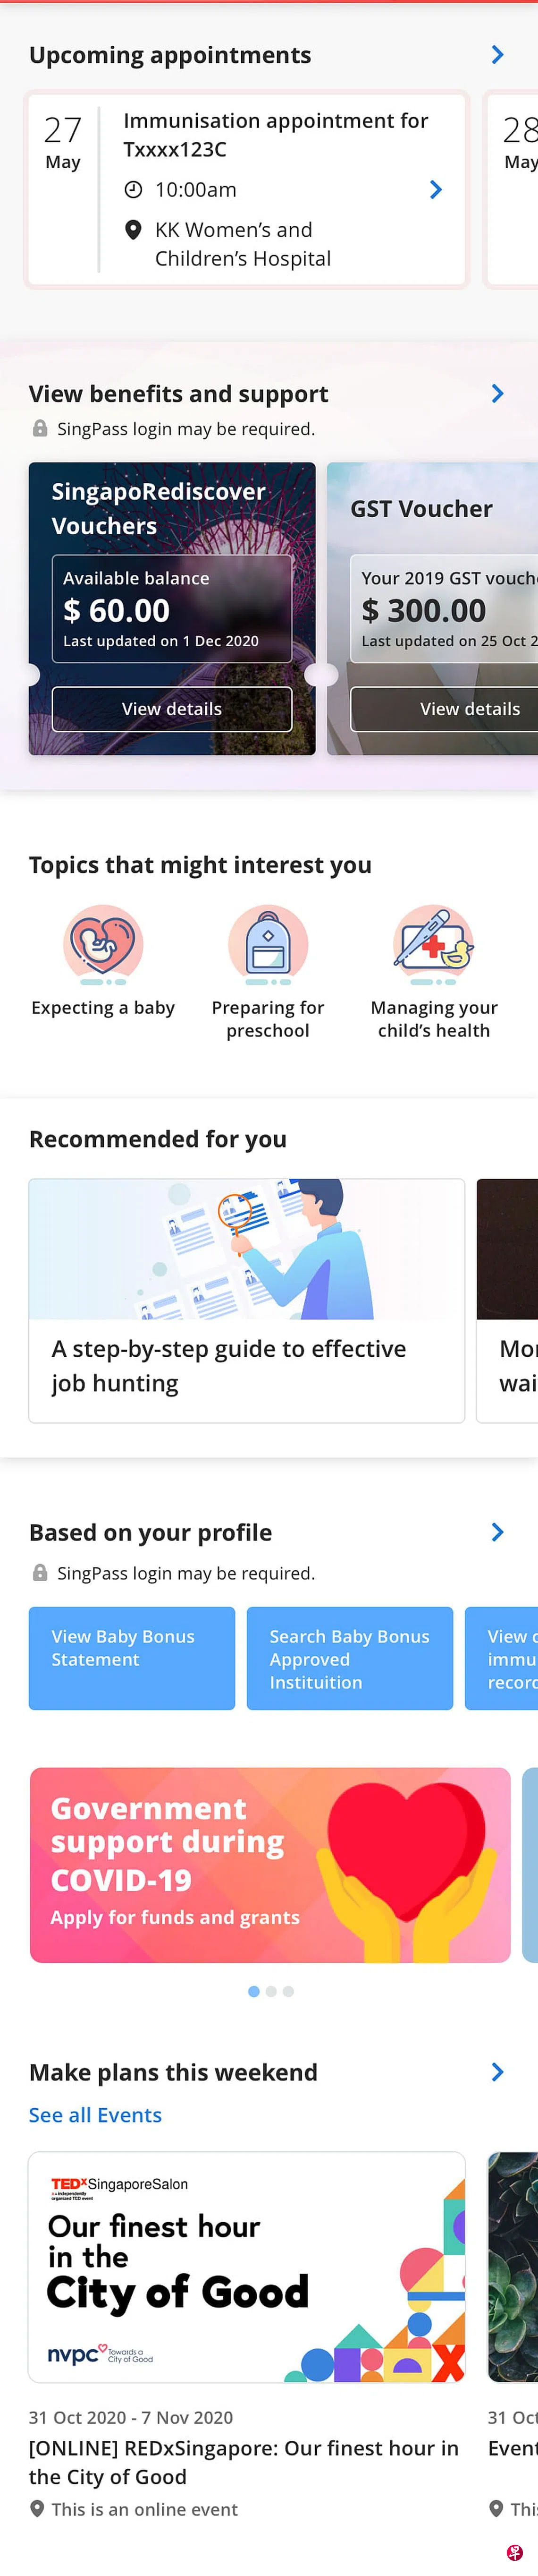Open the See all Events link

95,2115
